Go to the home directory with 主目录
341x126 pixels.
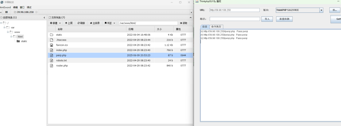95,23
